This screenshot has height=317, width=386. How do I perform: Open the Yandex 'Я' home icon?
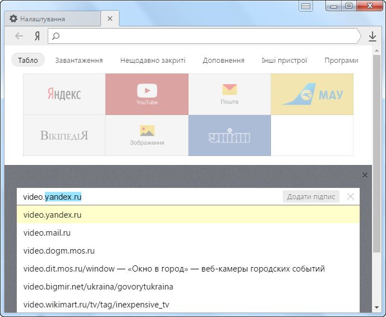37,36
